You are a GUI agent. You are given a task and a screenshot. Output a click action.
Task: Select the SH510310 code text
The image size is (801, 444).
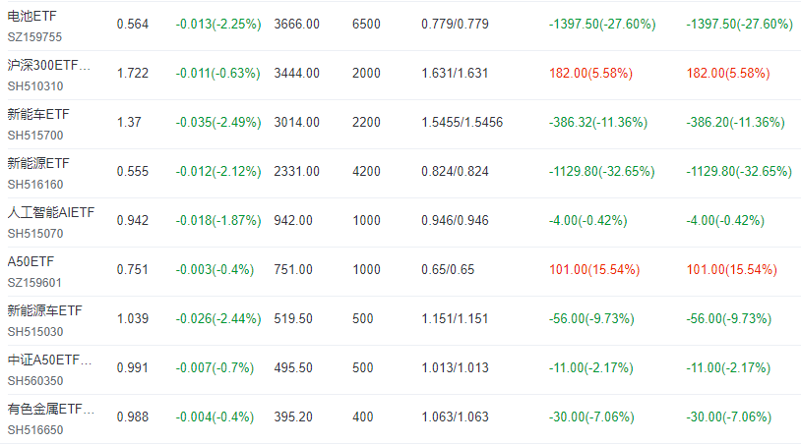coord(35,86)
